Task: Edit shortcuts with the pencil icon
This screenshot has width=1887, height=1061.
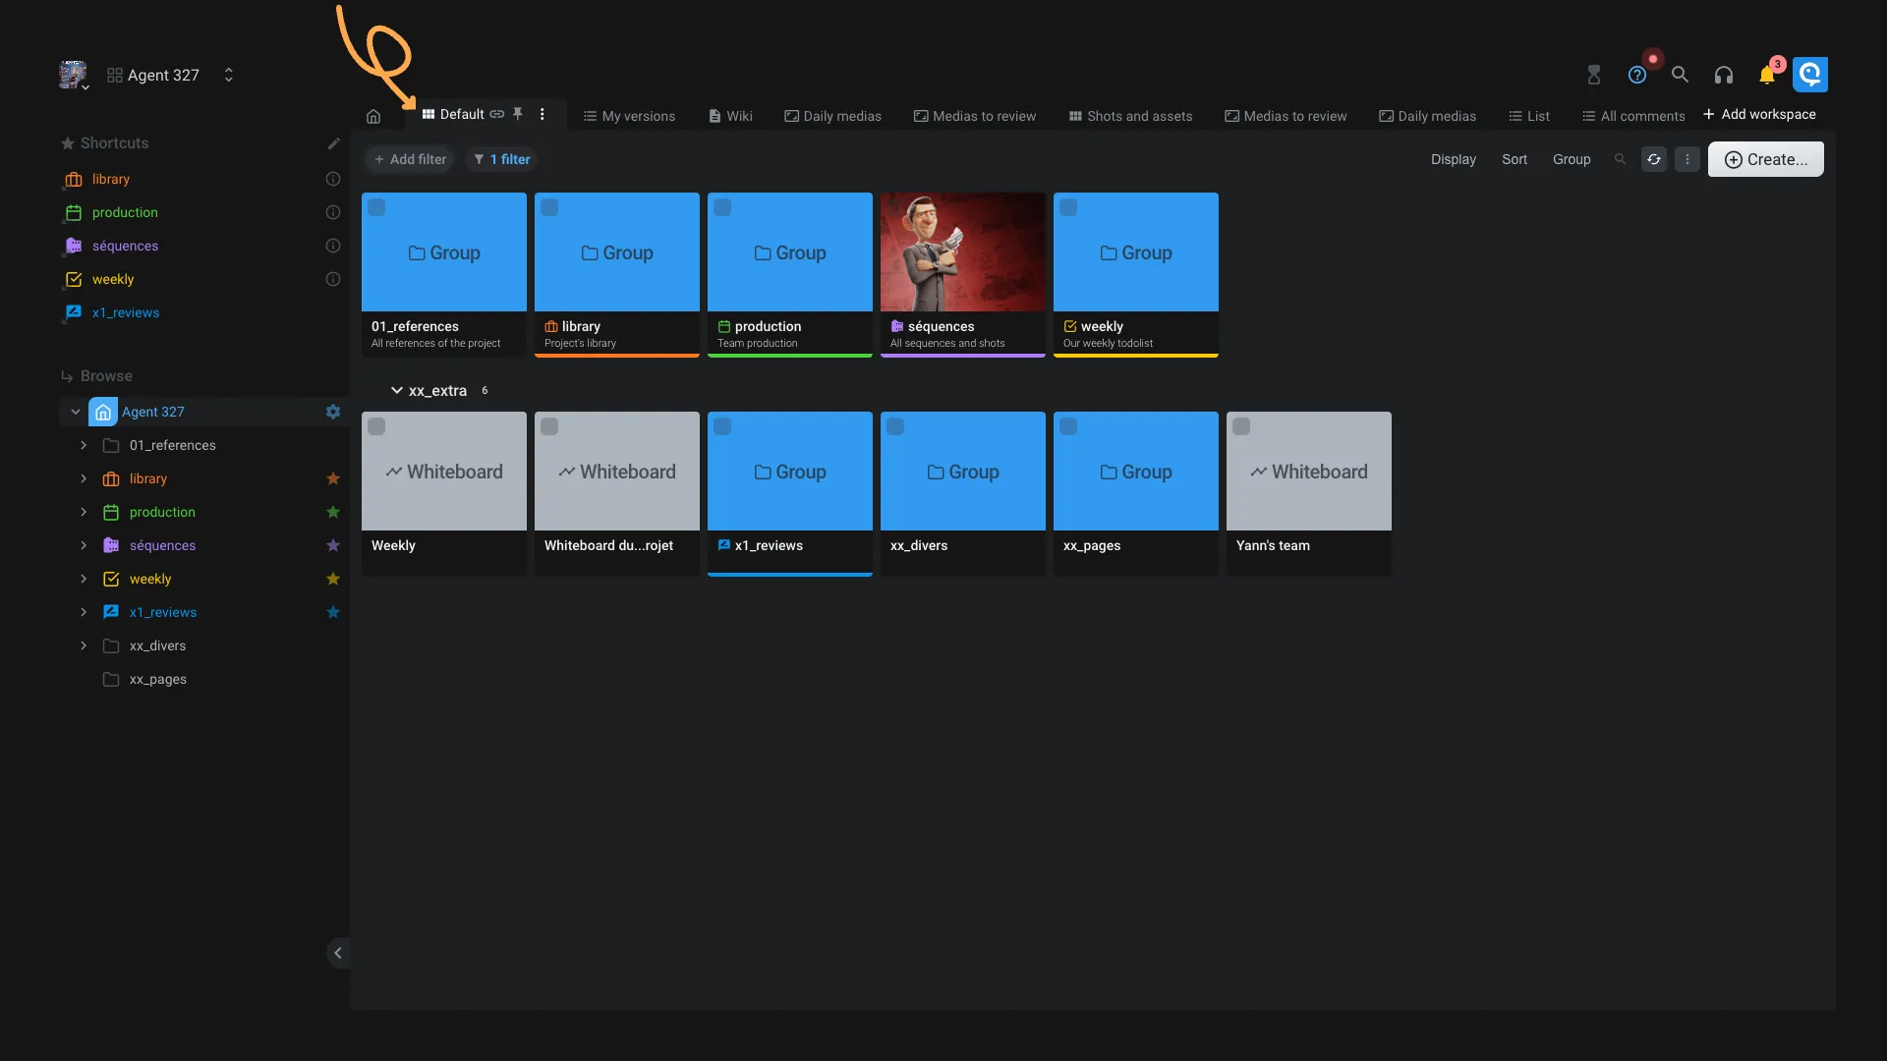Action: coord(334,143)
